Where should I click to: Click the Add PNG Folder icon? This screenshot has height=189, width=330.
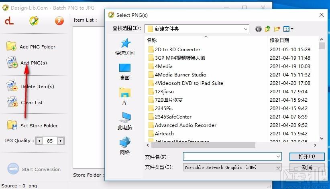point(11,46)
